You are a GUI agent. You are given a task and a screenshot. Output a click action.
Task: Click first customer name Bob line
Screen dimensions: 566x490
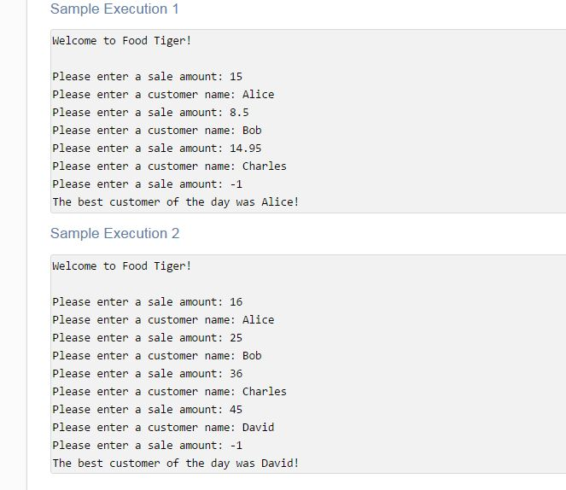point(157,131)
